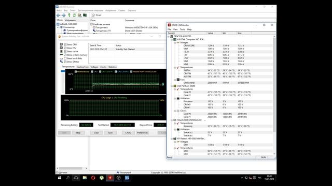
Task: Click the ASUSTeK motherboard icon in HWMonitor
Action: (x=175, y=39)
